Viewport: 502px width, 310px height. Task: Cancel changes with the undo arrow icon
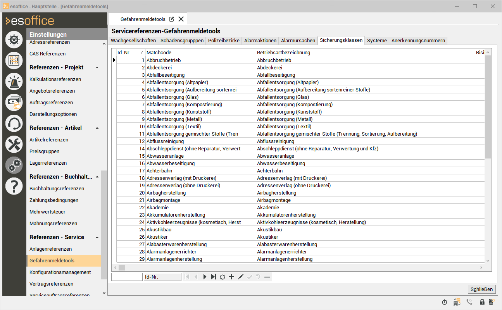click(x=258, y=277)
